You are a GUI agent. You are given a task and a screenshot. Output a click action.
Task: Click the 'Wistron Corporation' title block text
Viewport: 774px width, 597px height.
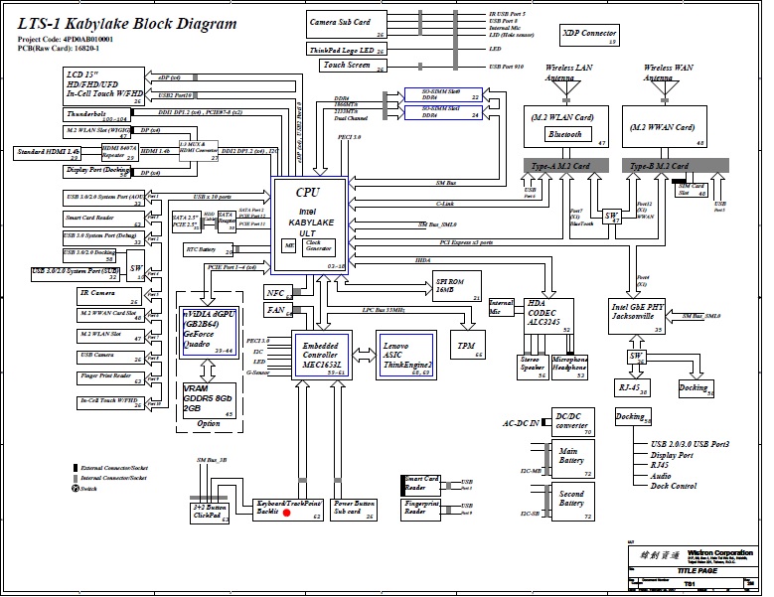click(x=720, y=552)
